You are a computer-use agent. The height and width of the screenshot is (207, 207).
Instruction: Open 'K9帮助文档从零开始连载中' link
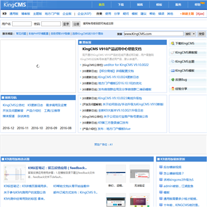pyautogui.click(x=71, y=186)
